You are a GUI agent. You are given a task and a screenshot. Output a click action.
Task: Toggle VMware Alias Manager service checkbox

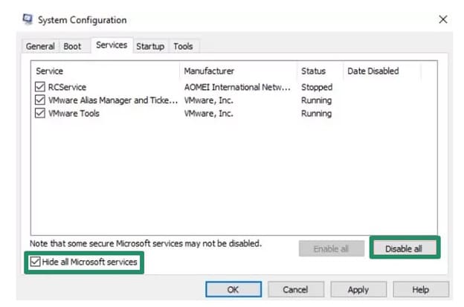[40, 100]
